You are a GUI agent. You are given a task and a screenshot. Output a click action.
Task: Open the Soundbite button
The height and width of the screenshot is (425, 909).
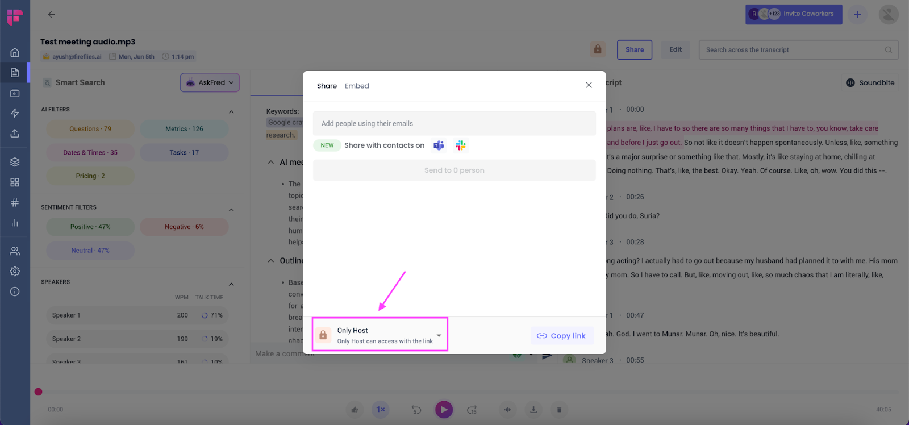(x=870, y=82)
